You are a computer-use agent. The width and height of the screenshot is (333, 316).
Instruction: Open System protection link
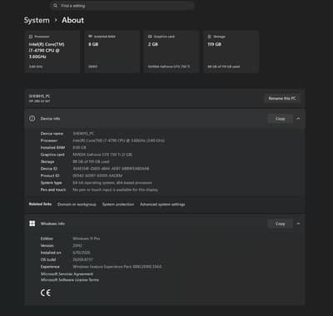pyautogui.click(x=118, y=205)
